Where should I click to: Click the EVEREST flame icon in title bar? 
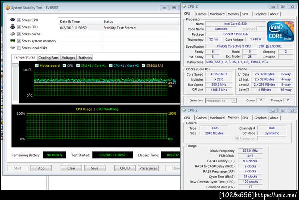pos(8,8)
